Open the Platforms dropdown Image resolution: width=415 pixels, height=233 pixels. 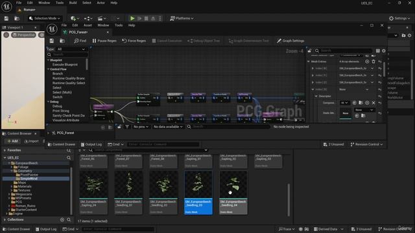point(182,18)
